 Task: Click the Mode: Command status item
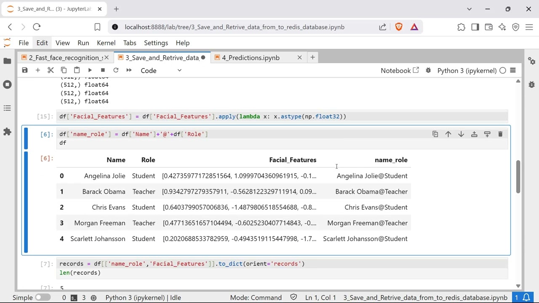pos(256,298)
